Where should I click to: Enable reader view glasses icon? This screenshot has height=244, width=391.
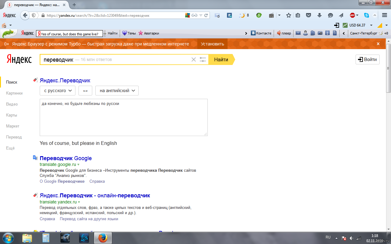(195, 15)
